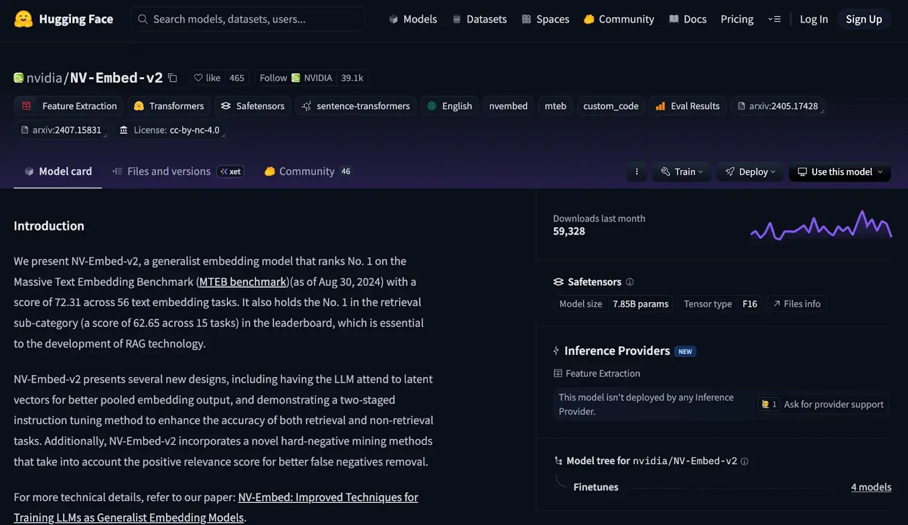
Task: Open the navigation overflow menu icon
Action: pos(774,19)
